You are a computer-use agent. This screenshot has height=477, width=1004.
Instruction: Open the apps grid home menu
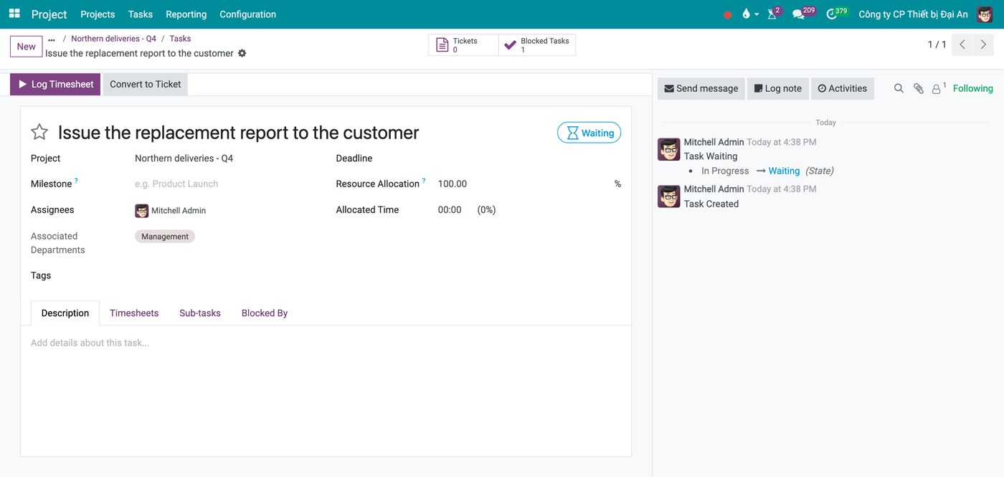(14, 14)
